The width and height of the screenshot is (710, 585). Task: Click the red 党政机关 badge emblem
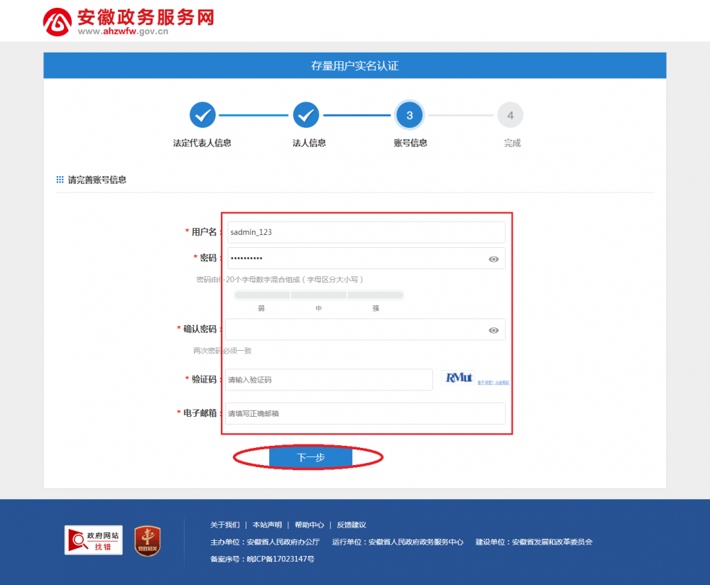pyautogui.click(x=147, y=542)
